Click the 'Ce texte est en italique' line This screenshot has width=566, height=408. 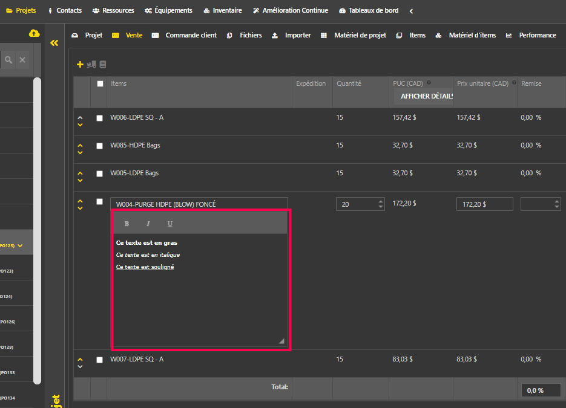[148, 255]
